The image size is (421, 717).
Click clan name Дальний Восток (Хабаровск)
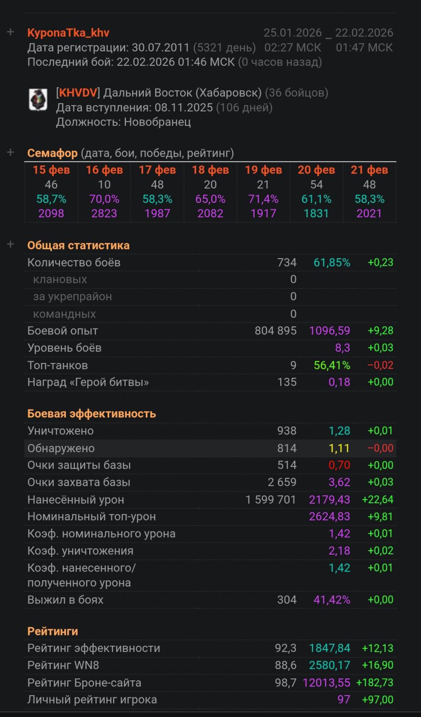point(182,93)
